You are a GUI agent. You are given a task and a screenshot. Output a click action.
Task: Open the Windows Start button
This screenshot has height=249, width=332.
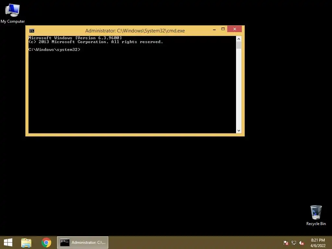(8, 243)
